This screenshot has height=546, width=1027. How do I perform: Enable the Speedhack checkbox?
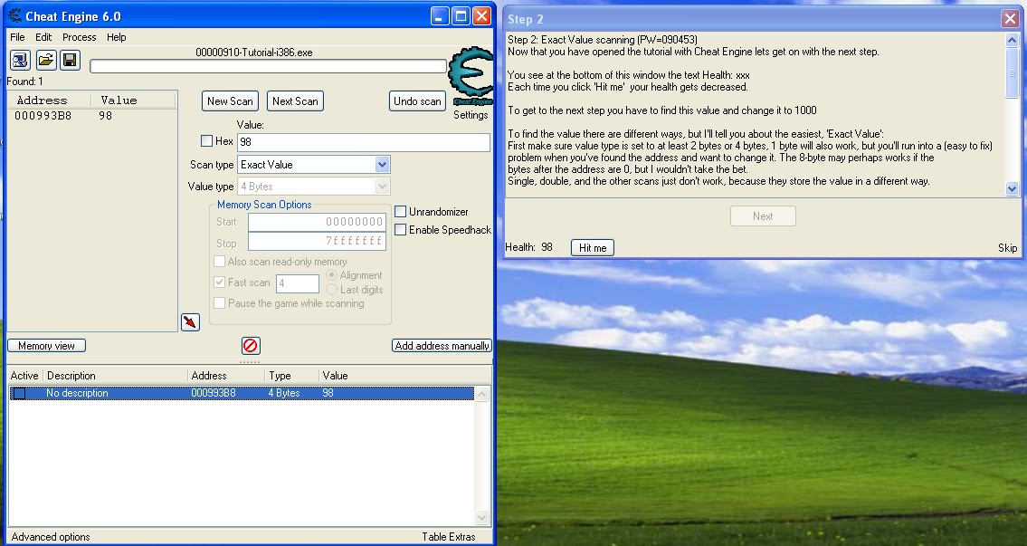click(x=400, y=230)
